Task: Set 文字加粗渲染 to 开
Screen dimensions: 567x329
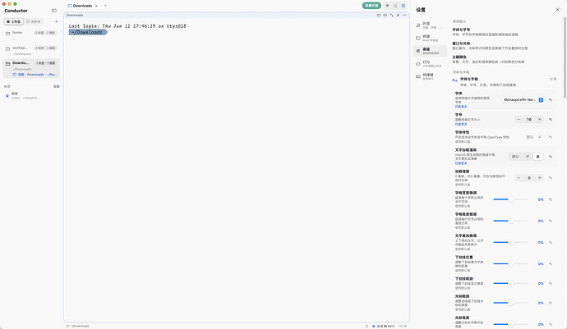Action: pos(528,157)
